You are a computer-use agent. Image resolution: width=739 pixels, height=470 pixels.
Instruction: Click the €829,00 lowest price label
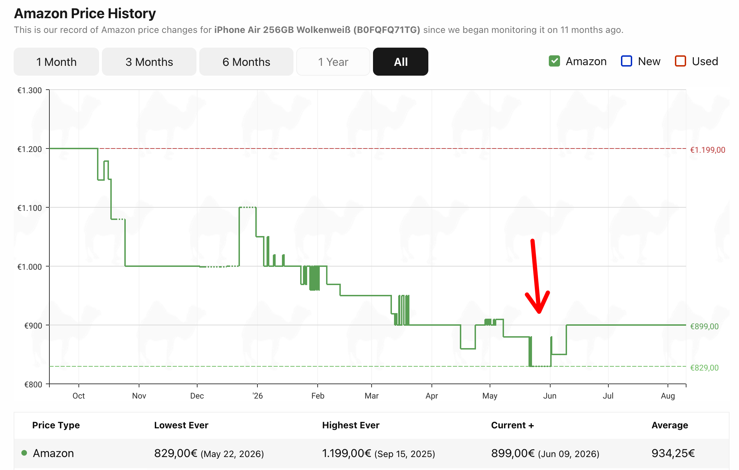point(704,368)
